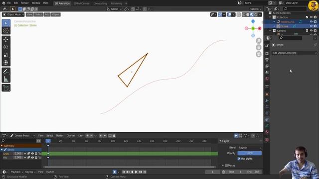
Task: Jump to the end frame
Action: pos(145,172)
